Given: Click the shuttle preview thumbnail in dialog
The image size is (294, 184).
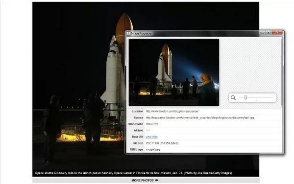Looking at the screenshot, I should click(174, 72).
